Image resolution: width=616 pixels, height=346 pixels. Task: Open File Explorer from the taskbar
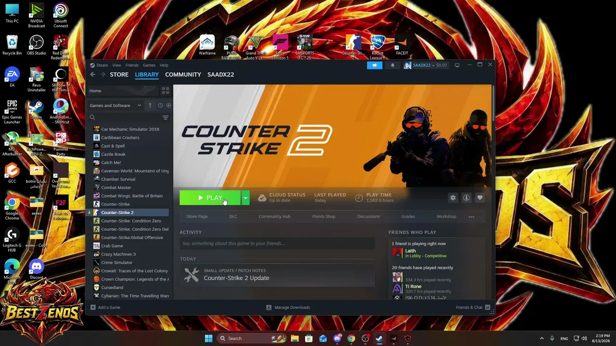pyautogui.click(x=295, y=338)
